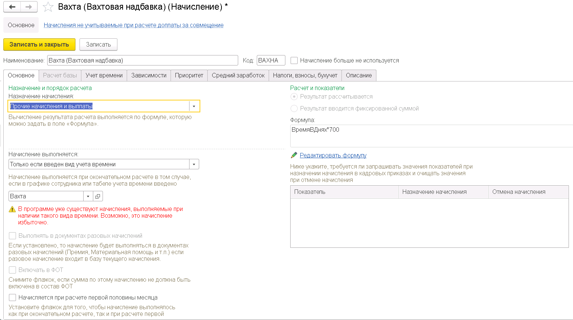The image size is (573, 320).
Task: Open the 'Средний заработок' tab
Action: click(x=238, y=75)
